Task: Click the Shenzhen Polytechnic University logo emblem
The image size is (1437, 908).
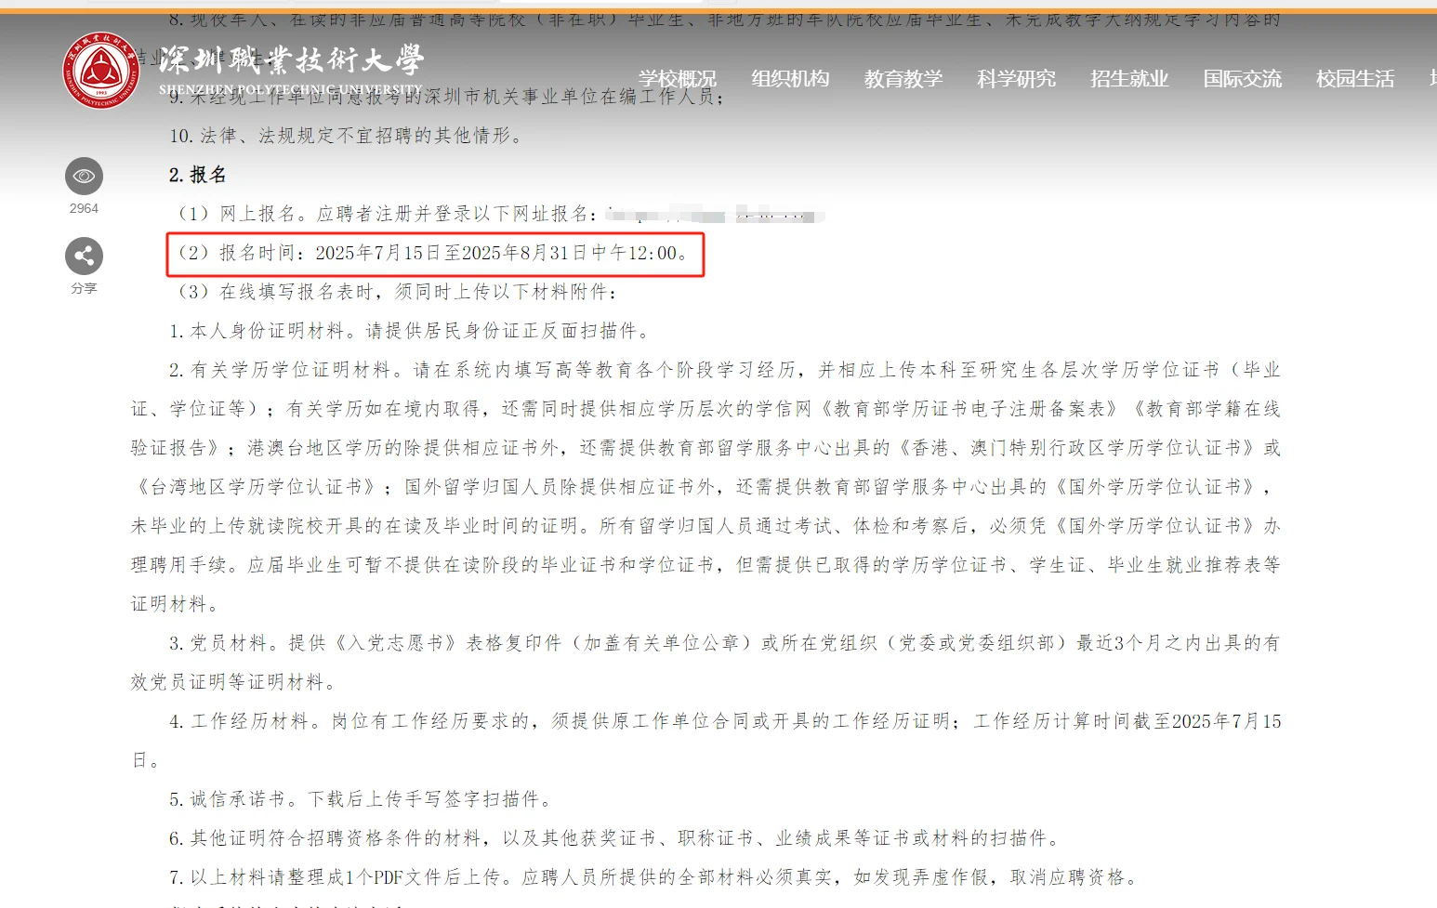Action: click(x=99, y=72)
